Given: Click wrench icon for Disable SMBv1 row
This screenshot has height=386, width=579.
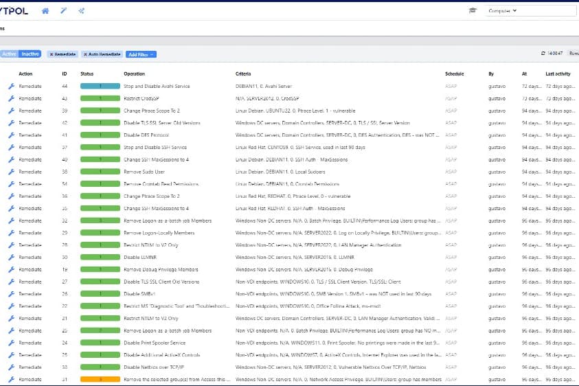Looking at the screenshot, I should [11, 294].
